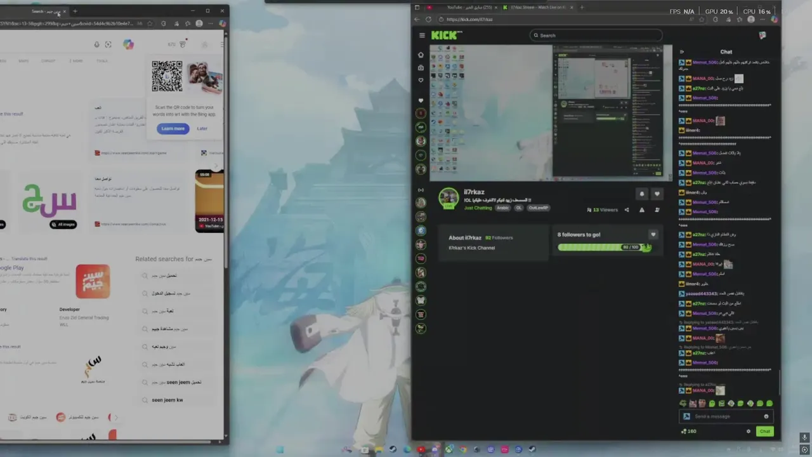
Task: Open Browse icon below home in Kick sidebar
Action: coord(421,67)
